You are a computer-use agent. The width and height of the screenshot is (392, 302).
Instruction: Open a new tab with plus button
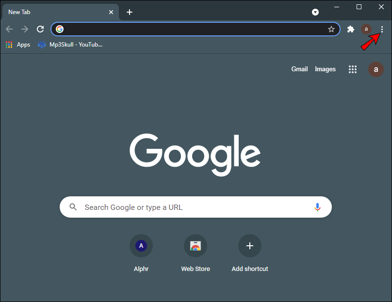[130, 12]
